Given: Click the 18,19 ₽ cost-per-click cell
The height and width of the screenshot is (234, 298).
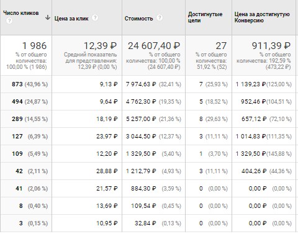Looking at the screenshot, I should click(x=87, y=119).
